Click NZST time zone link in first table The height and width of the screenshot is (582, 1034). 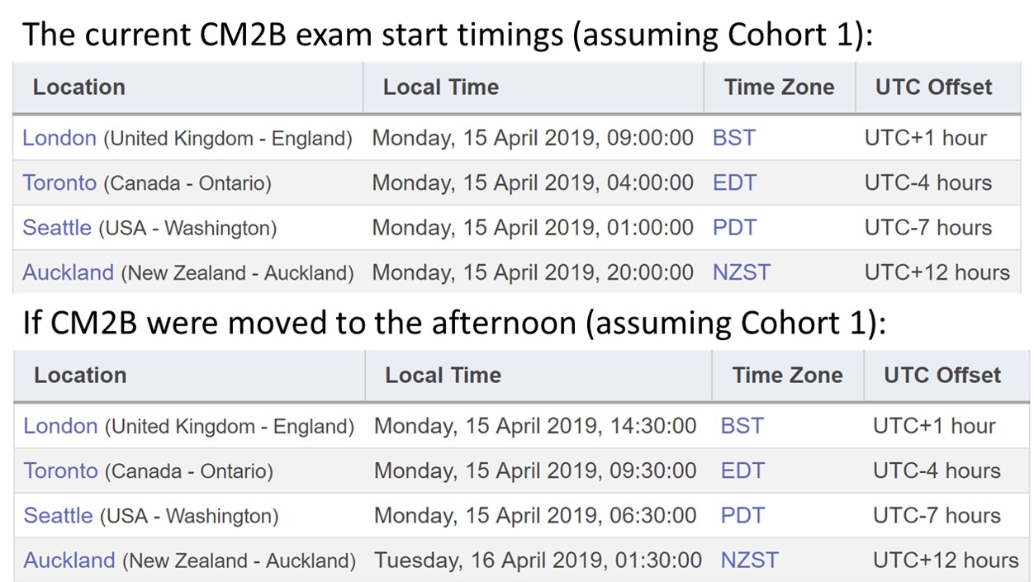(x=742, y=272)
